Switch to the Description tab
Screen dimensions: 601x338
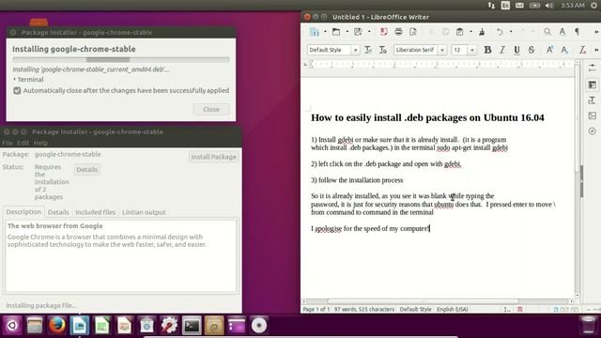pos(23,212)
